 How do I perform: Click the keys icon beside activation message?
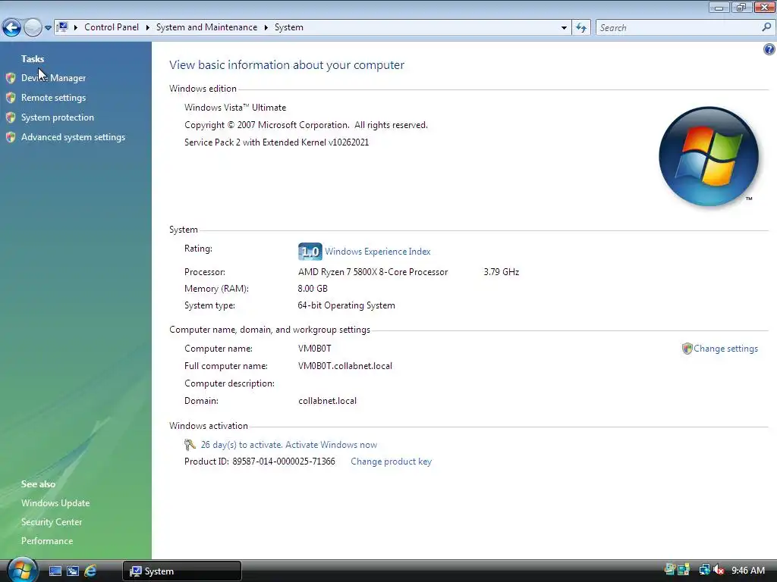click(190, 444)
